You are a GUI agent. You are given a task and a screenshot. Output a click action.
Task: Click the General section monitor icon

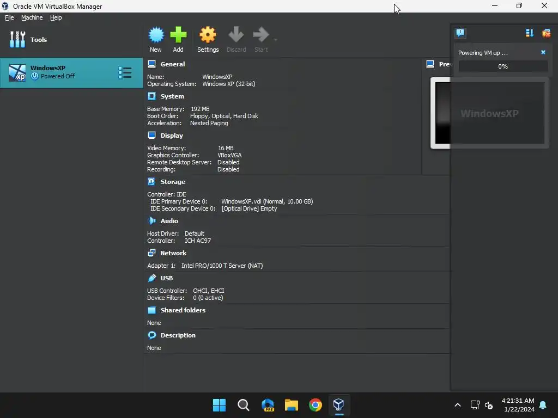pos(151,64)
